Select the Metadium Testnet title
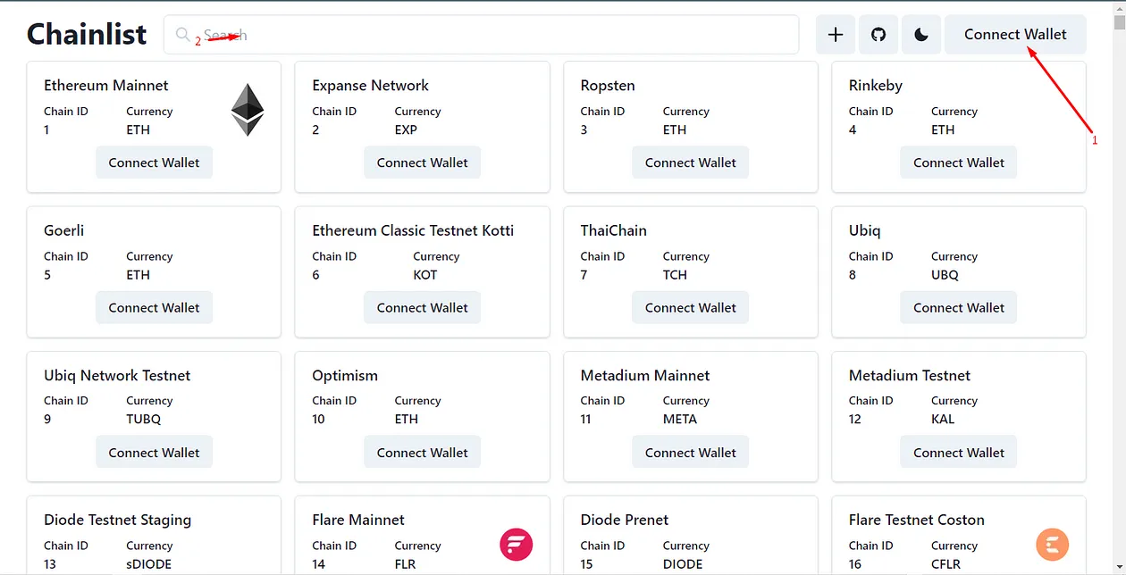Viewport: 1126px width, 575px height. [910, 376]
